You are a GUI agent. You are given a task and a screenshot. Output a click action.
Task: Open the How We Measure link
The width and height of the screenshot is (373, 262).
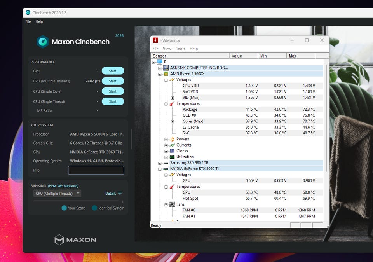click(63, 186)
